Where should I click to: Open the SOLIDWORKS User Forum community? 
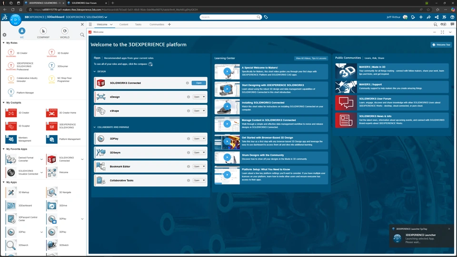click(392, 103)
